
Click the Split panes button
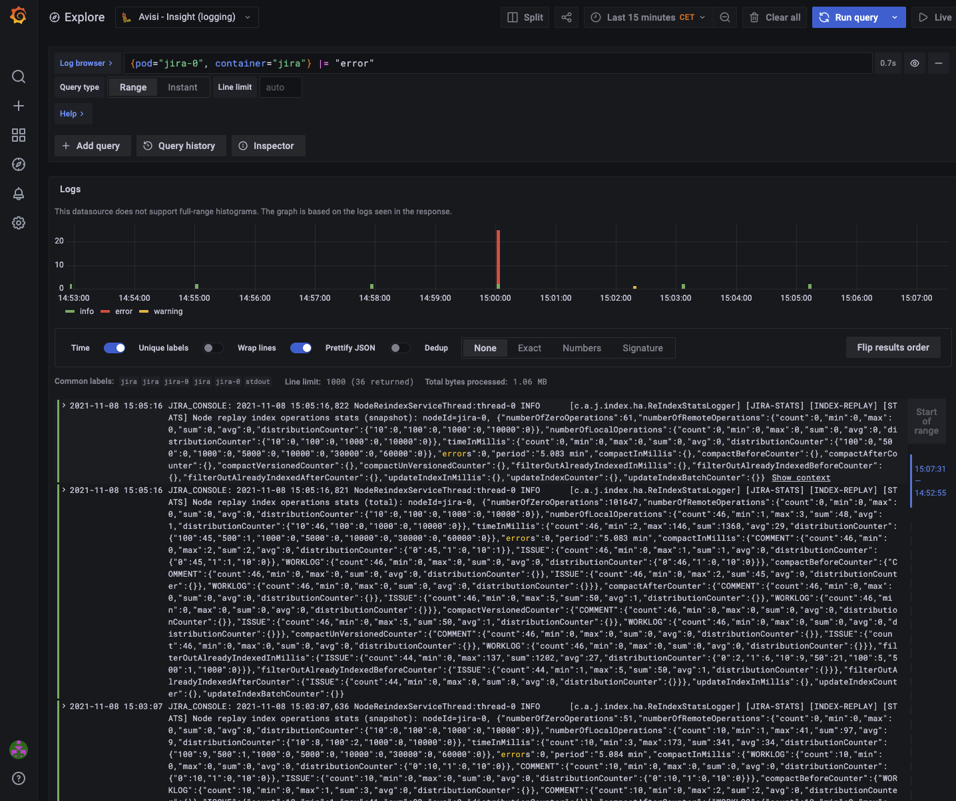525,17
